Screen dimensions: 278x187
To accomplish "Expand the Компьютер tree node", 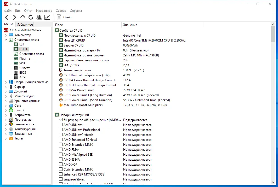I will point(6,35).
